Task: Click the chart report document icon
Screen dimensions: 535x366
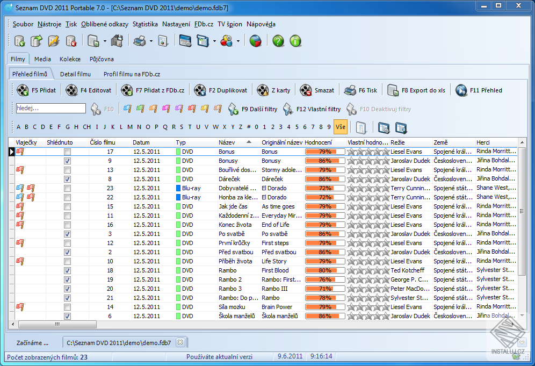Action: [x=163, y=41]
